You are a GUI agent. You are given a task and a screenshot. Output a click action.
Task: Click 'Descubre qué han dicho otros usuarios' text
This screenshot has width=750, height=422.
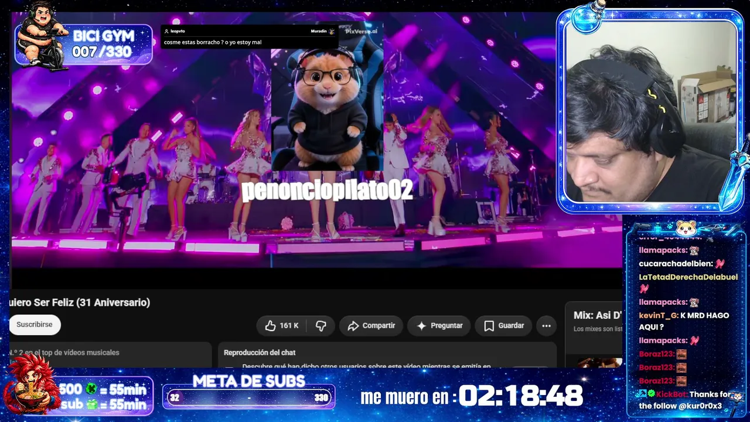(366, 366)
